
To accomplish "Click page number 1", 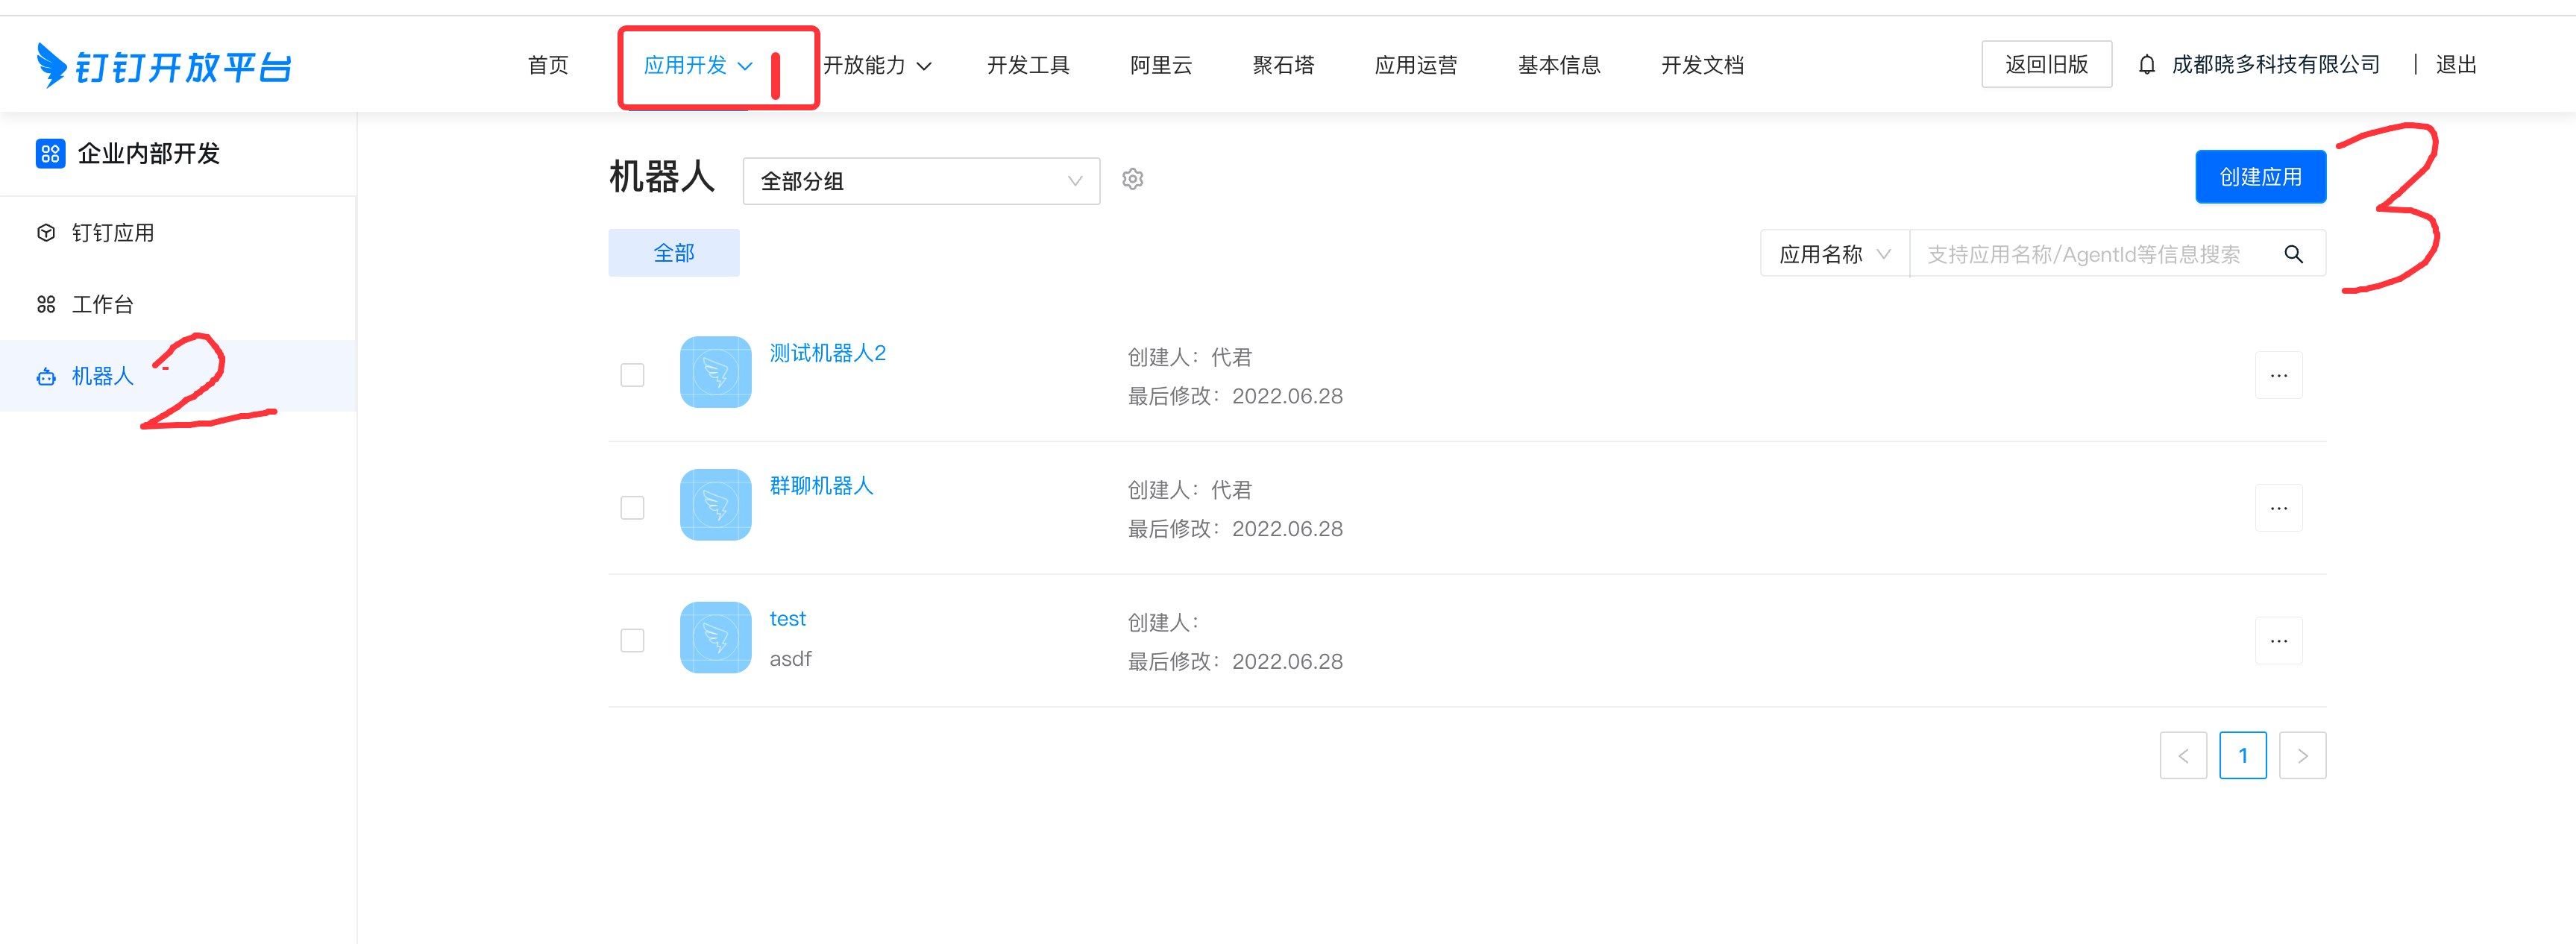I will (2242, 755).
